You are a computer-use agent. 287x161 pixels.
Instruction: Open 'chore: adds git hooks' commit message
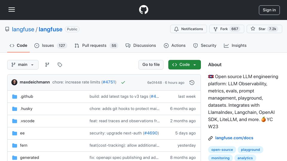(x=124, y=109)
